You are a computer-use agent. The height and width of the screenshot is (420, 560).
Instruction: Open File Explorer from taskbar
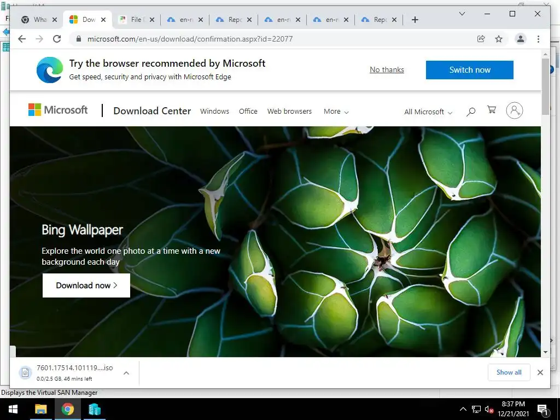point(40,409)
